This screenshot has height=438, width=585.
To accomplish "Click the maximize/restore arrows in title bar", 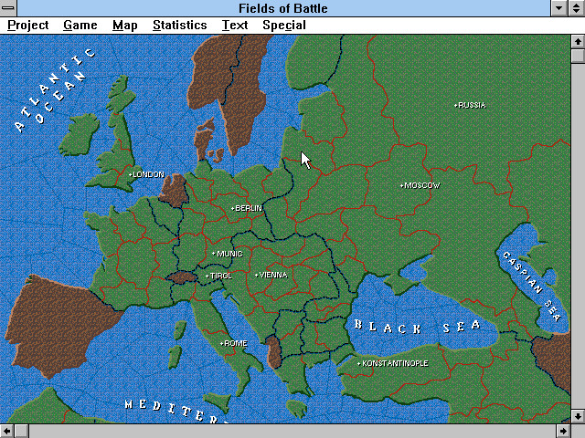I will click(x=577, y=8).
